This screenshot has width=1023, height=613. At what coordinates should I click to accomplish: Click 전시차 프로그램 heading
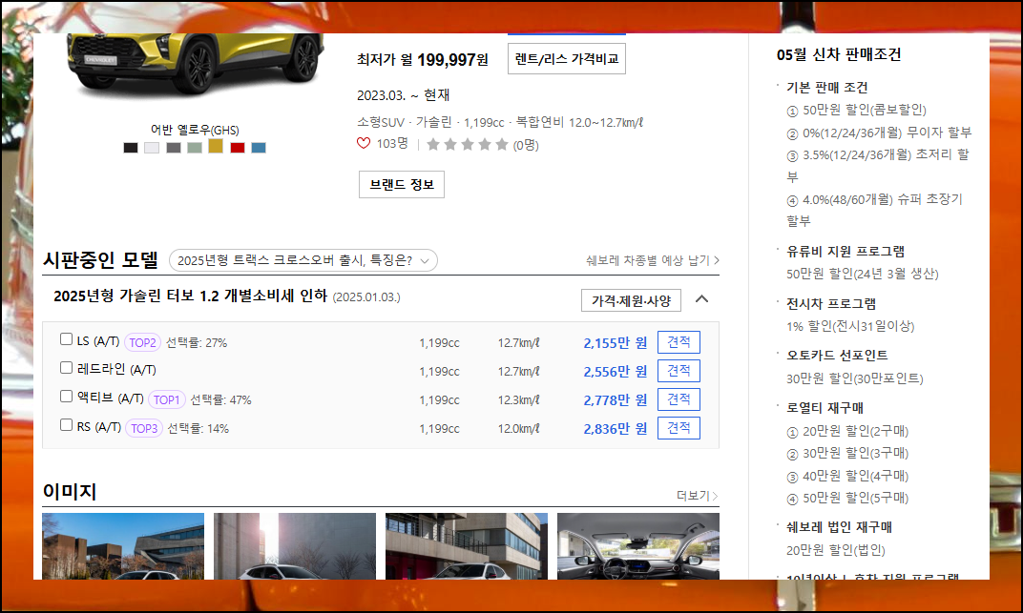pos(830,303)
